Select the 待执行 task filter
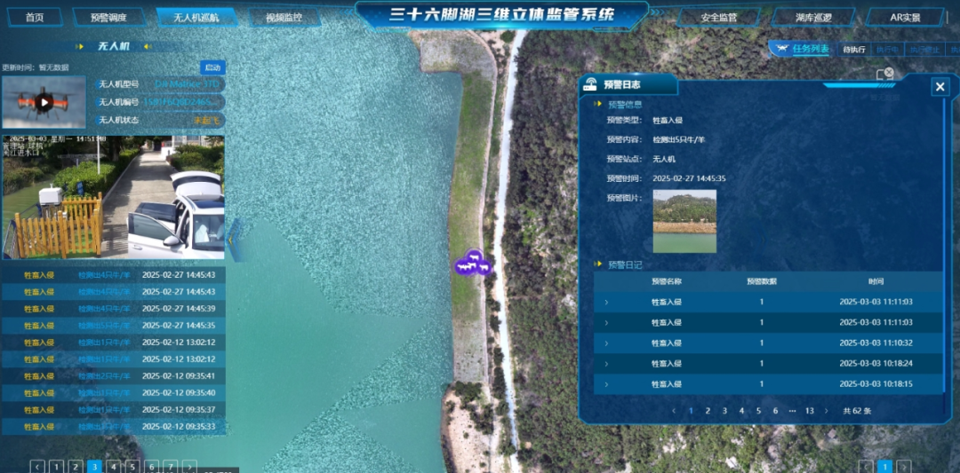Screen dimensions: 960x473 pyautogui.click(x=853, y=49)
